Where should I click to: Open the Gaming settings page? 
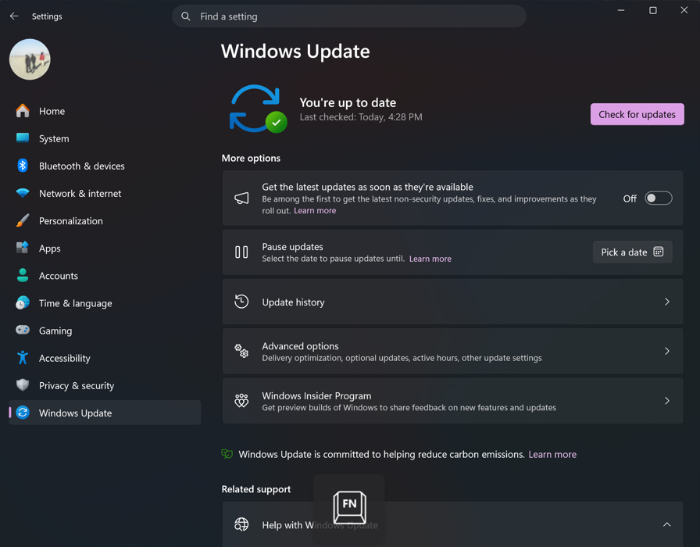pos(105,331)
